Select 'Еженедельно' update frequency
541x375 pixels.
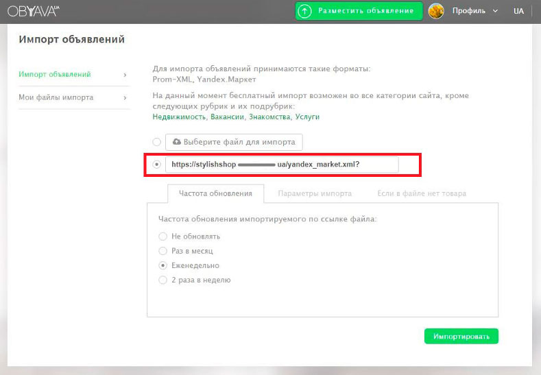click(163, 265)
